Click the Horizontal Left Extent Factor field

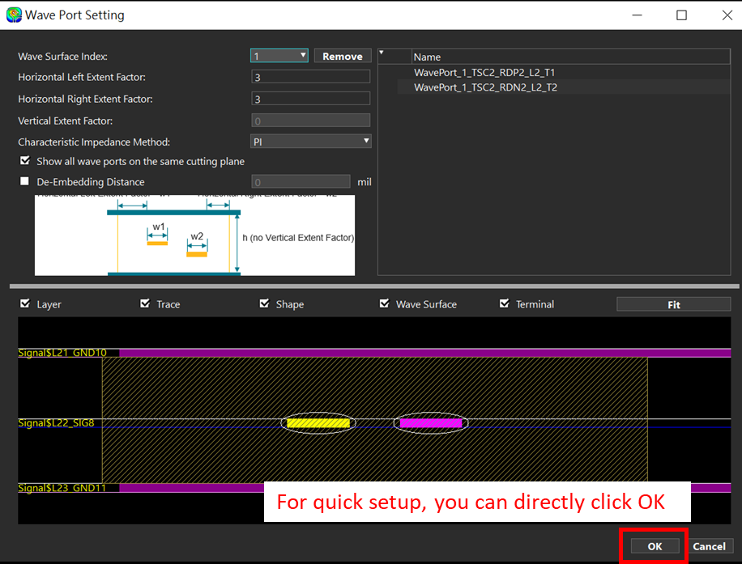pos(310,77)
